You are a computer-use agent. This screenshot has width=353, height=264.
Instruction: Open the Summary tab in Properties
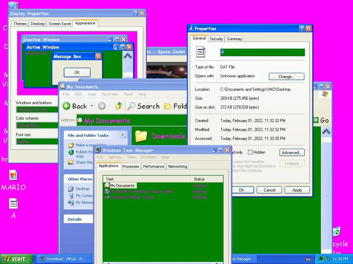tap(234, 39)
